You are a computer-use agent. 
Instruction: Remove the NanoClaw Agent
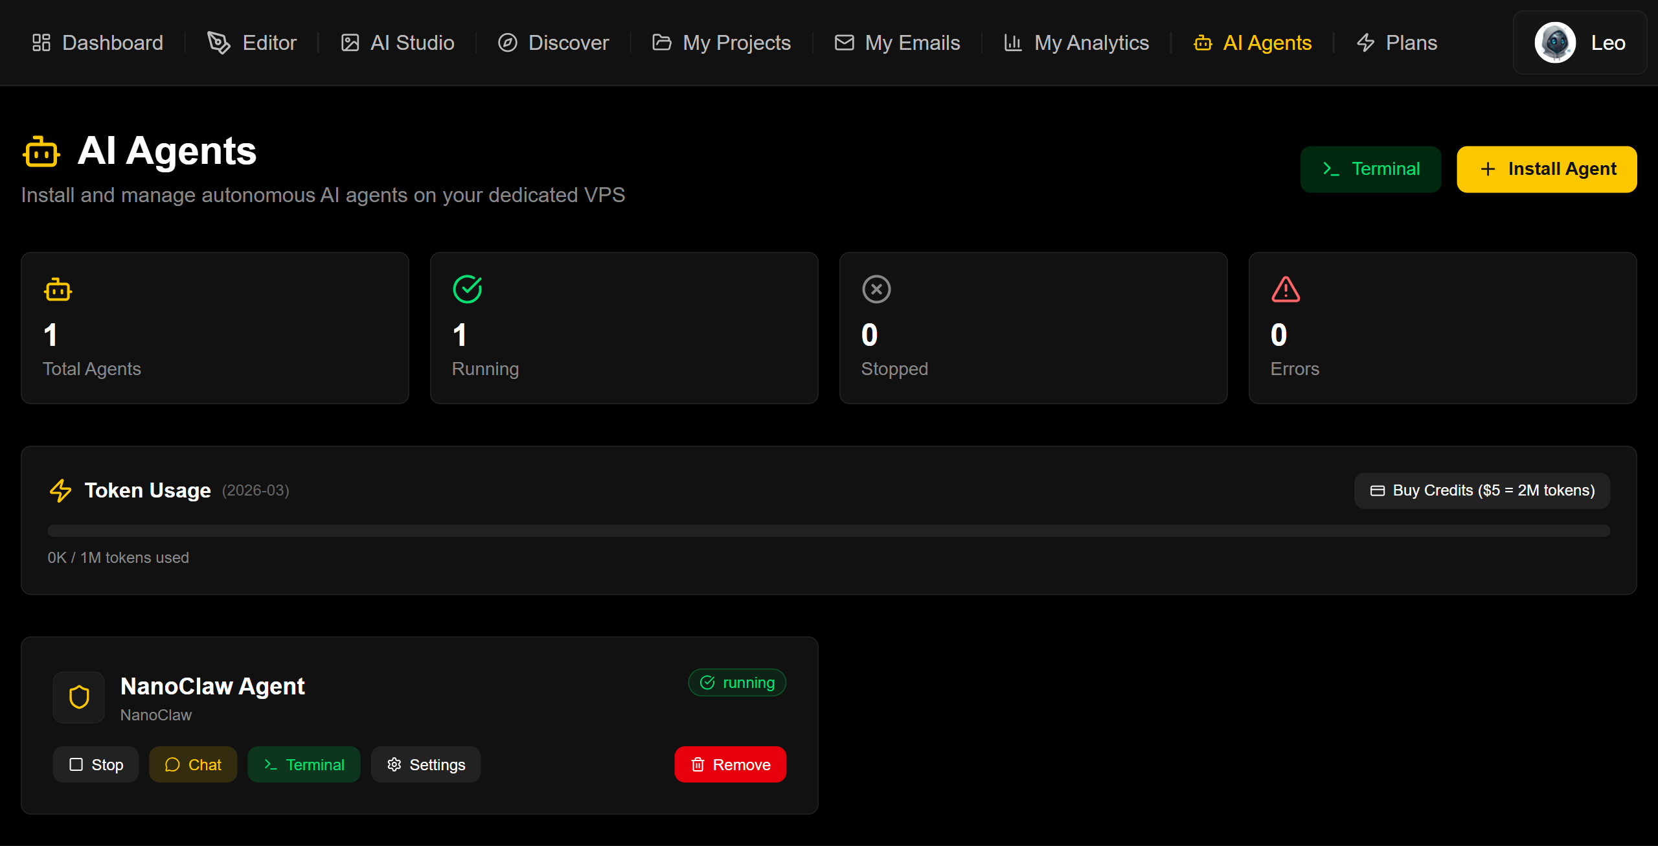[x=730, y=764]
